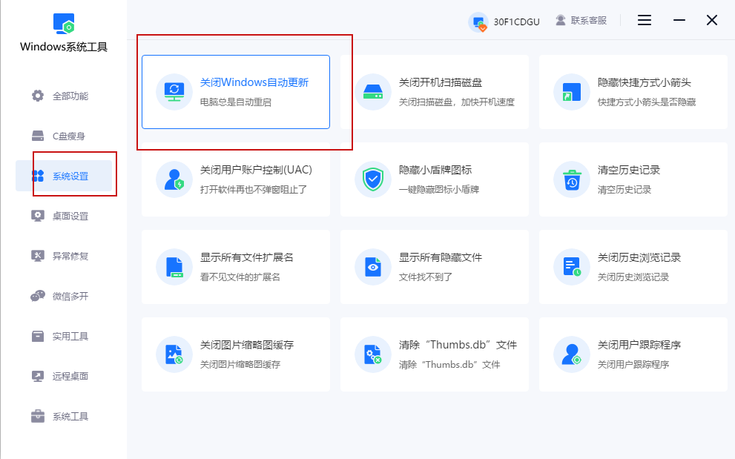This screenshot has width=735, height=459.
Task: Click the disk icon next to C盘瘦身
Action: pyautogui.click(x=38, y=136)
